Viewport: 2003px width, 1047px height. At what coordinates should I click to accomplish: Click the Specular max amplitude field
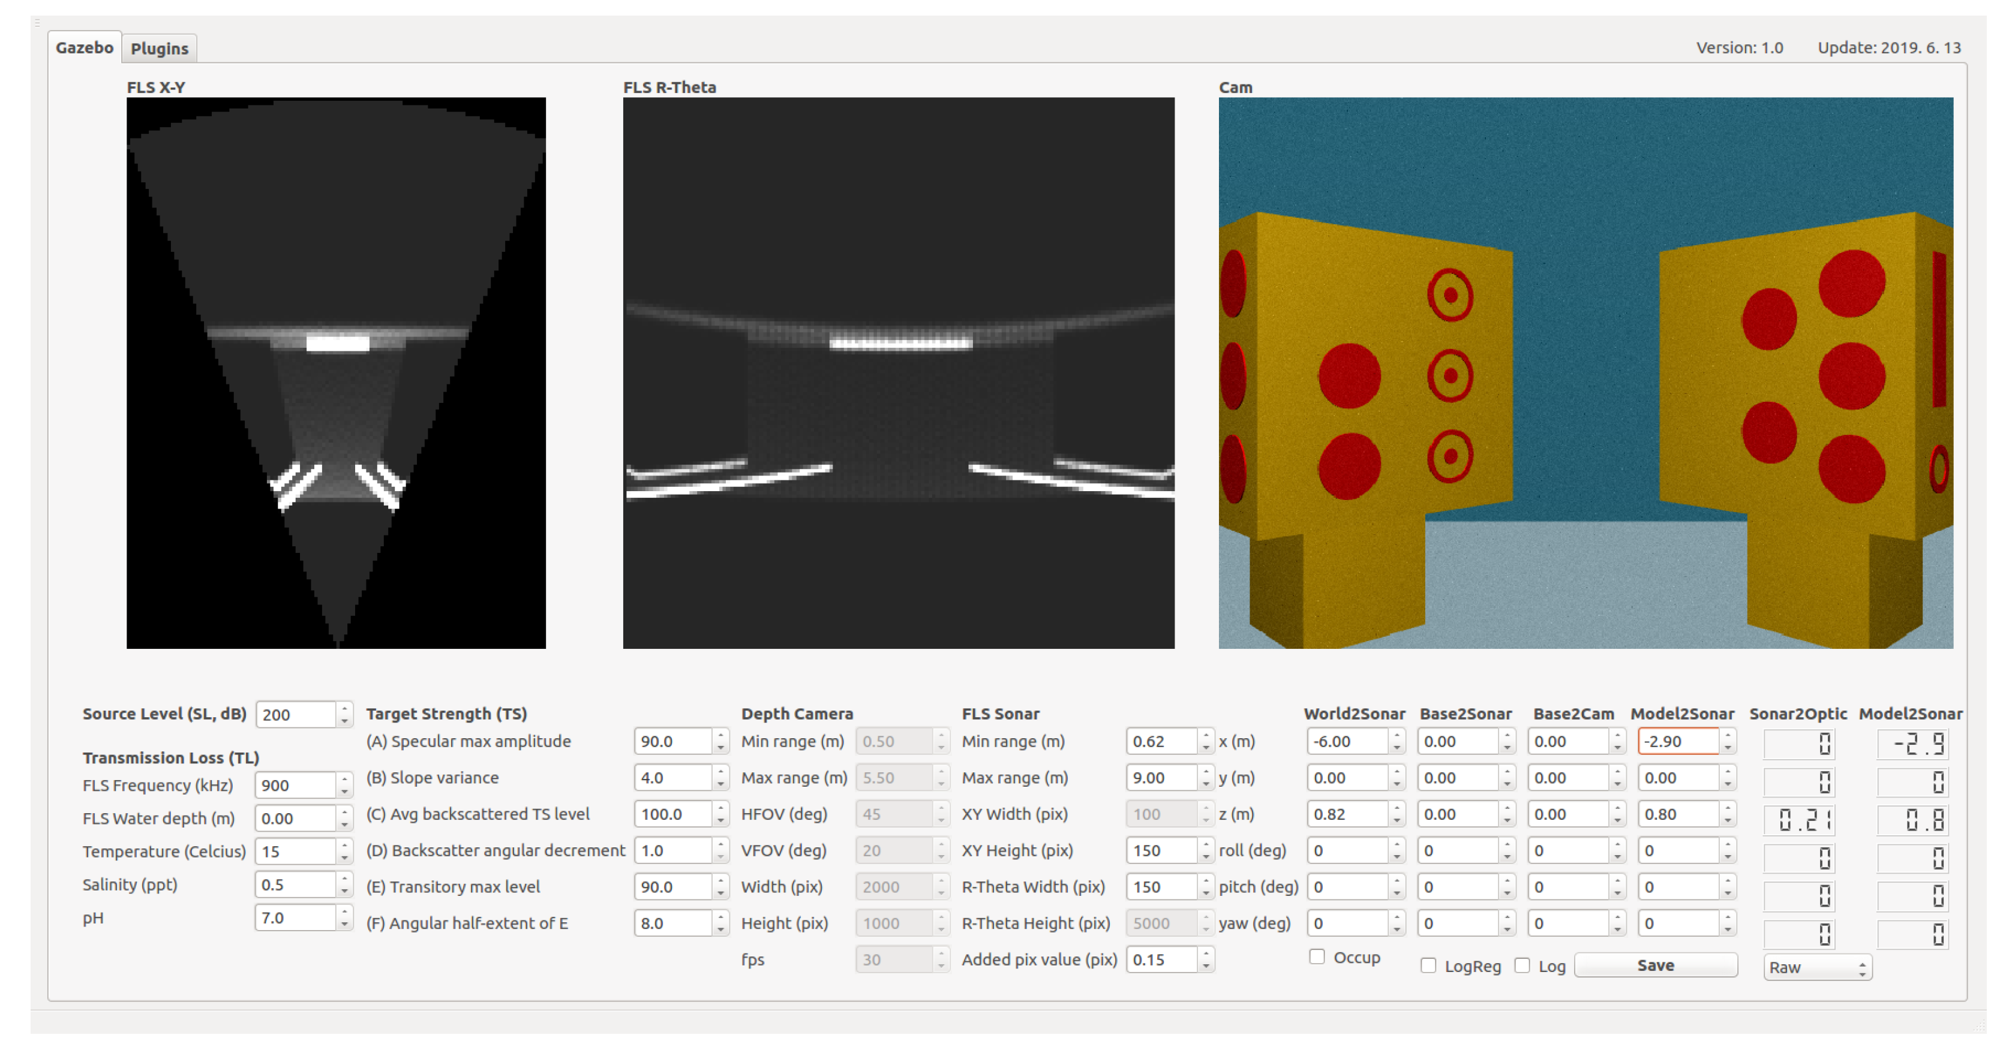click(x=674, y=742)
